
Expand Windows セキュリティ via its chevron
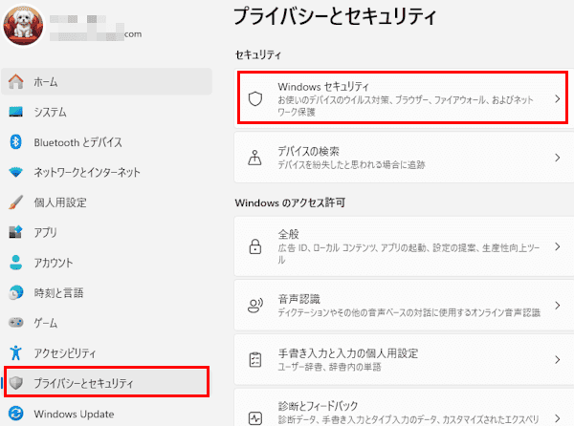[557, 98]
